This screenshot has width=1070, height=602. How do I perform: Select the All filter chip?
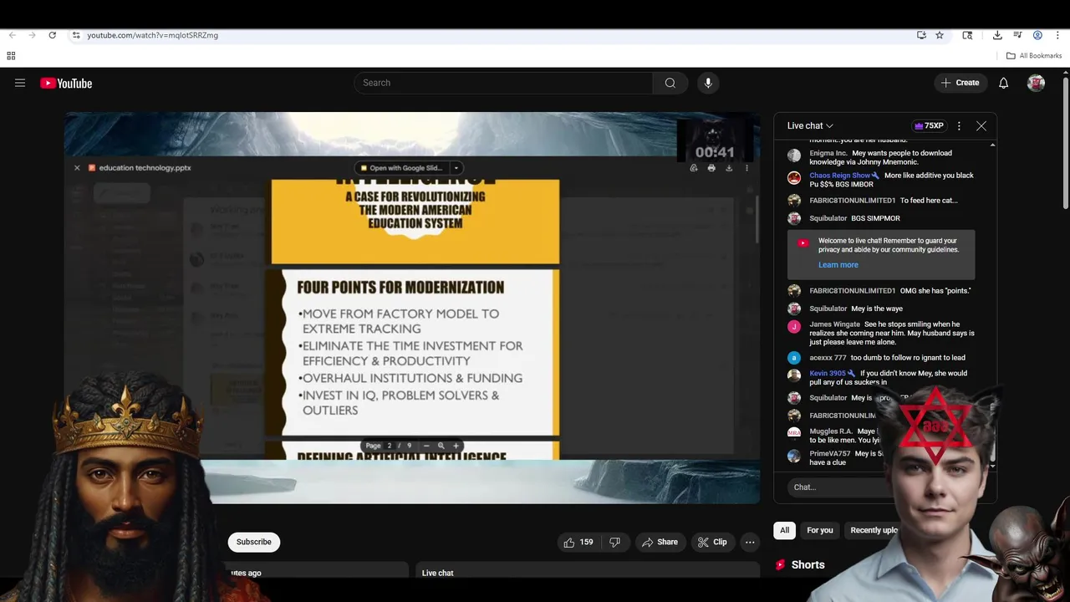tap(784, 530)
